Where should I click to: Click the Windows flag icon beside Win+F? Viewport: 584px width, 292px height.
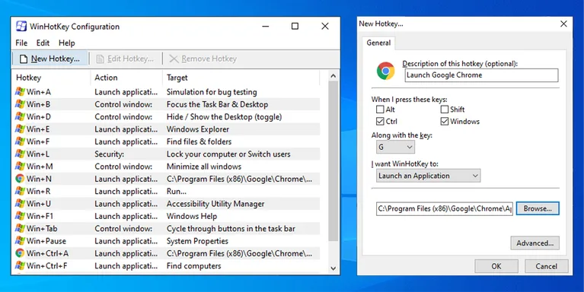click(x=20, y=141)
